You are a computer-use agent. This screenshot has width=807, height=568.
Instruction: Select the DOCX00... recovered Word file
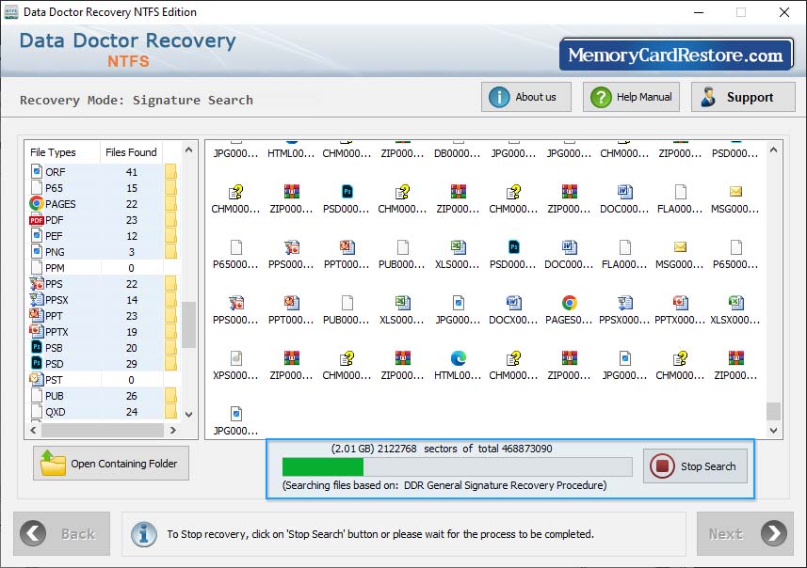(513, 310)
